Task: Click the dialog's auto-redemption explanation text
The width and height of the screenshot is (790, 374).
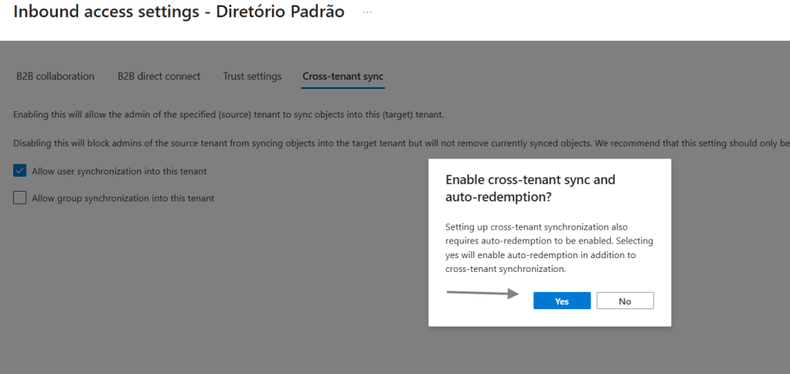Action: click(x=549, y=248)
